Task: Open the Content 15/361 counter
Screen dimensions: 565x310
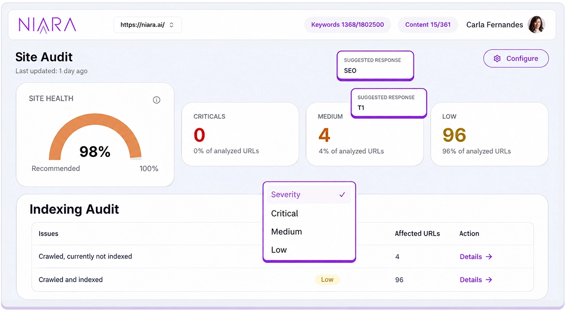Action: point(428,25)
